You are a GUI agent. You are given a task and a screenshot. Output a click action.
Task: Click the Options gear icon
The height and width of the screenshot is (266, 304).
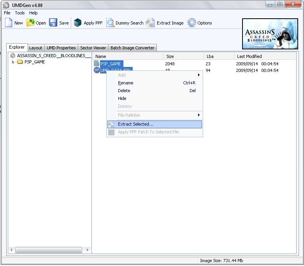pos(192,23)
